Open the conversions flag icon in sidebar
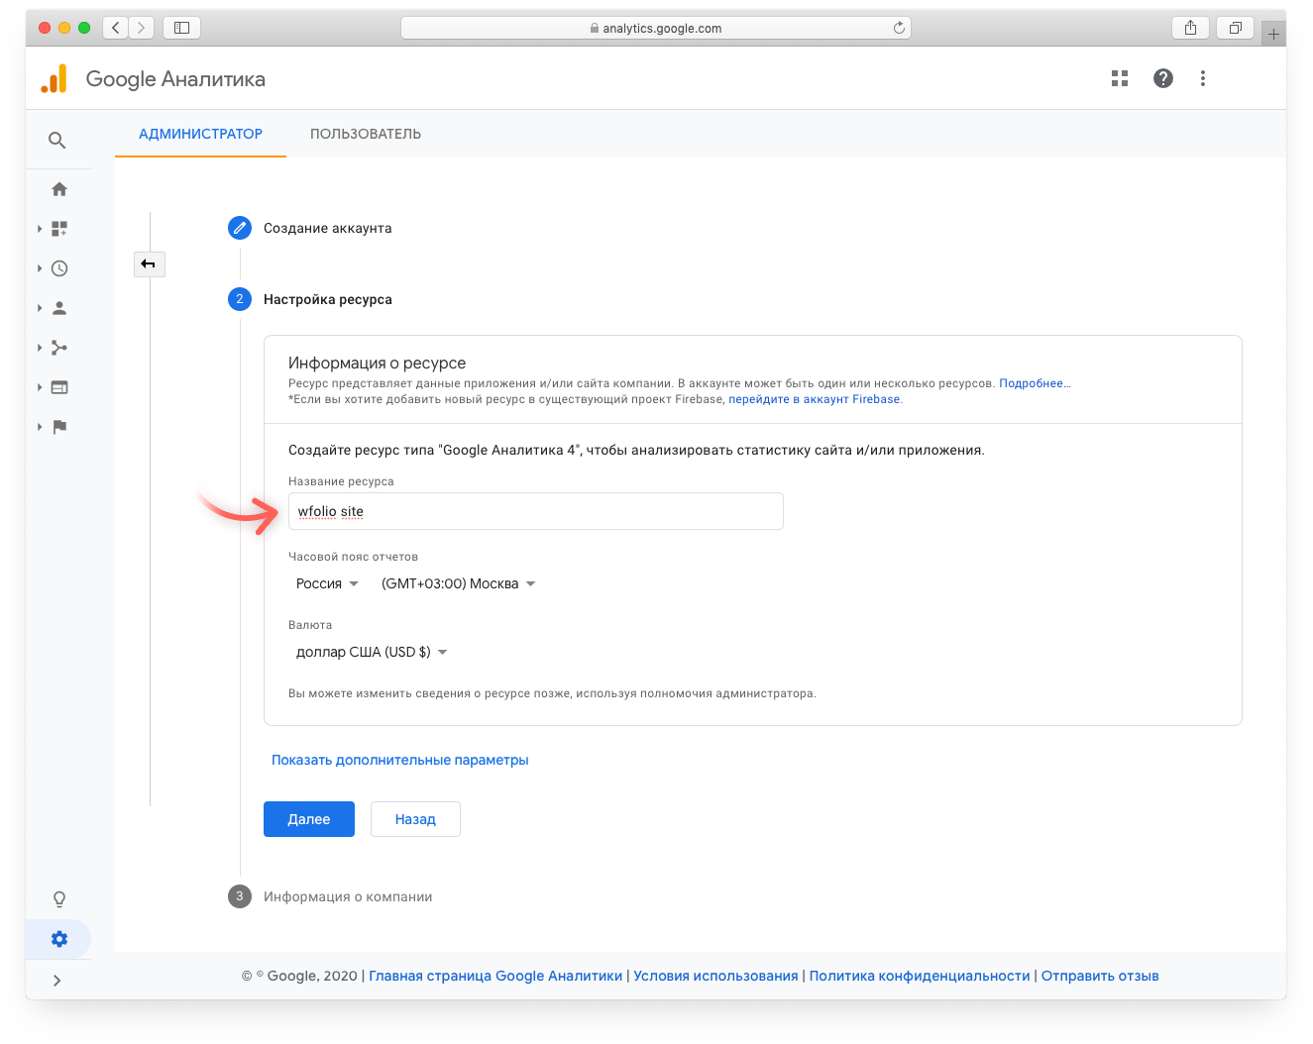Viewport: 1313px width, 1044px height. (x=59, y=427)
